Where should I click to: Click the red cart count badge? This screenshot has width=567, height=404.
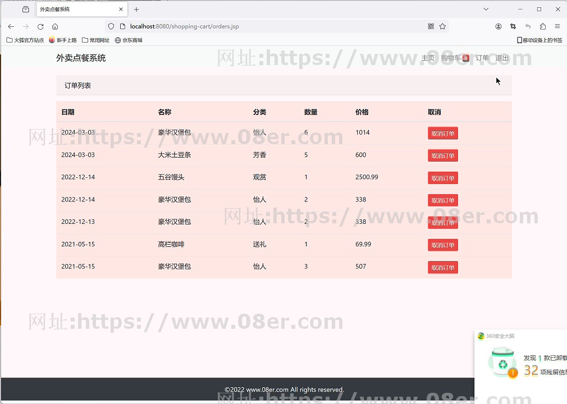pos(466,58)
